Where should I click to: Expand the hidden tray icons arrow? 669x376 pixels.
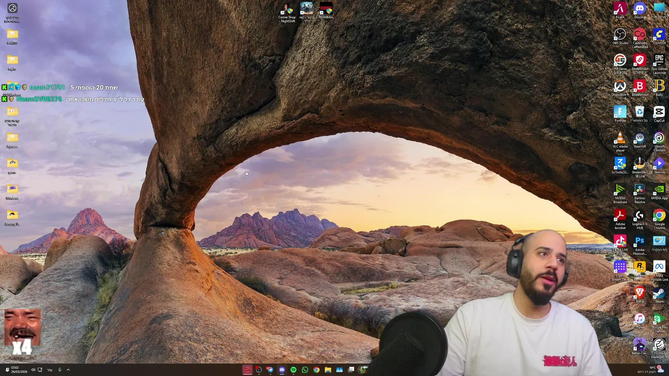point(68,370)
